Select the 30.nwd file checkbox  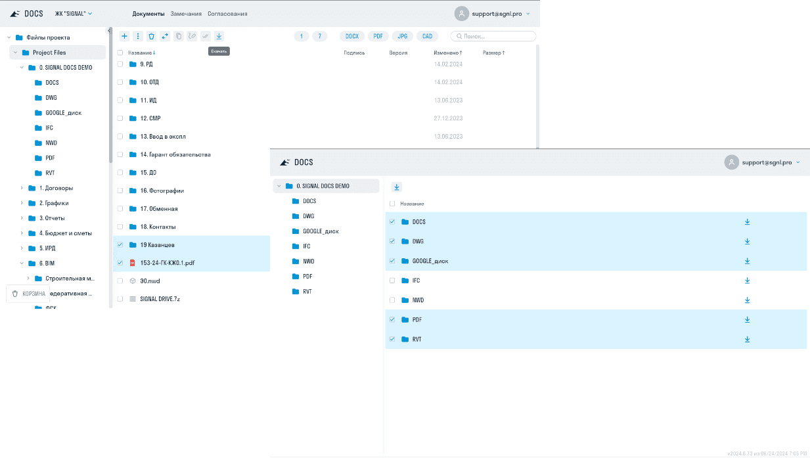pos(120,281)
